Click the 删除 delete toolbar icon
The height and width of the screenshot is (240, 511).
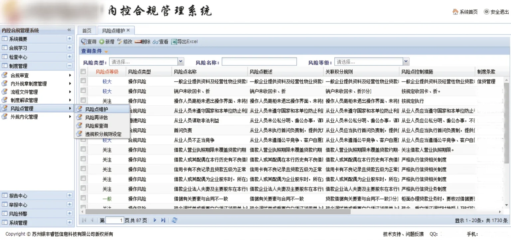[x=138, y=42]
